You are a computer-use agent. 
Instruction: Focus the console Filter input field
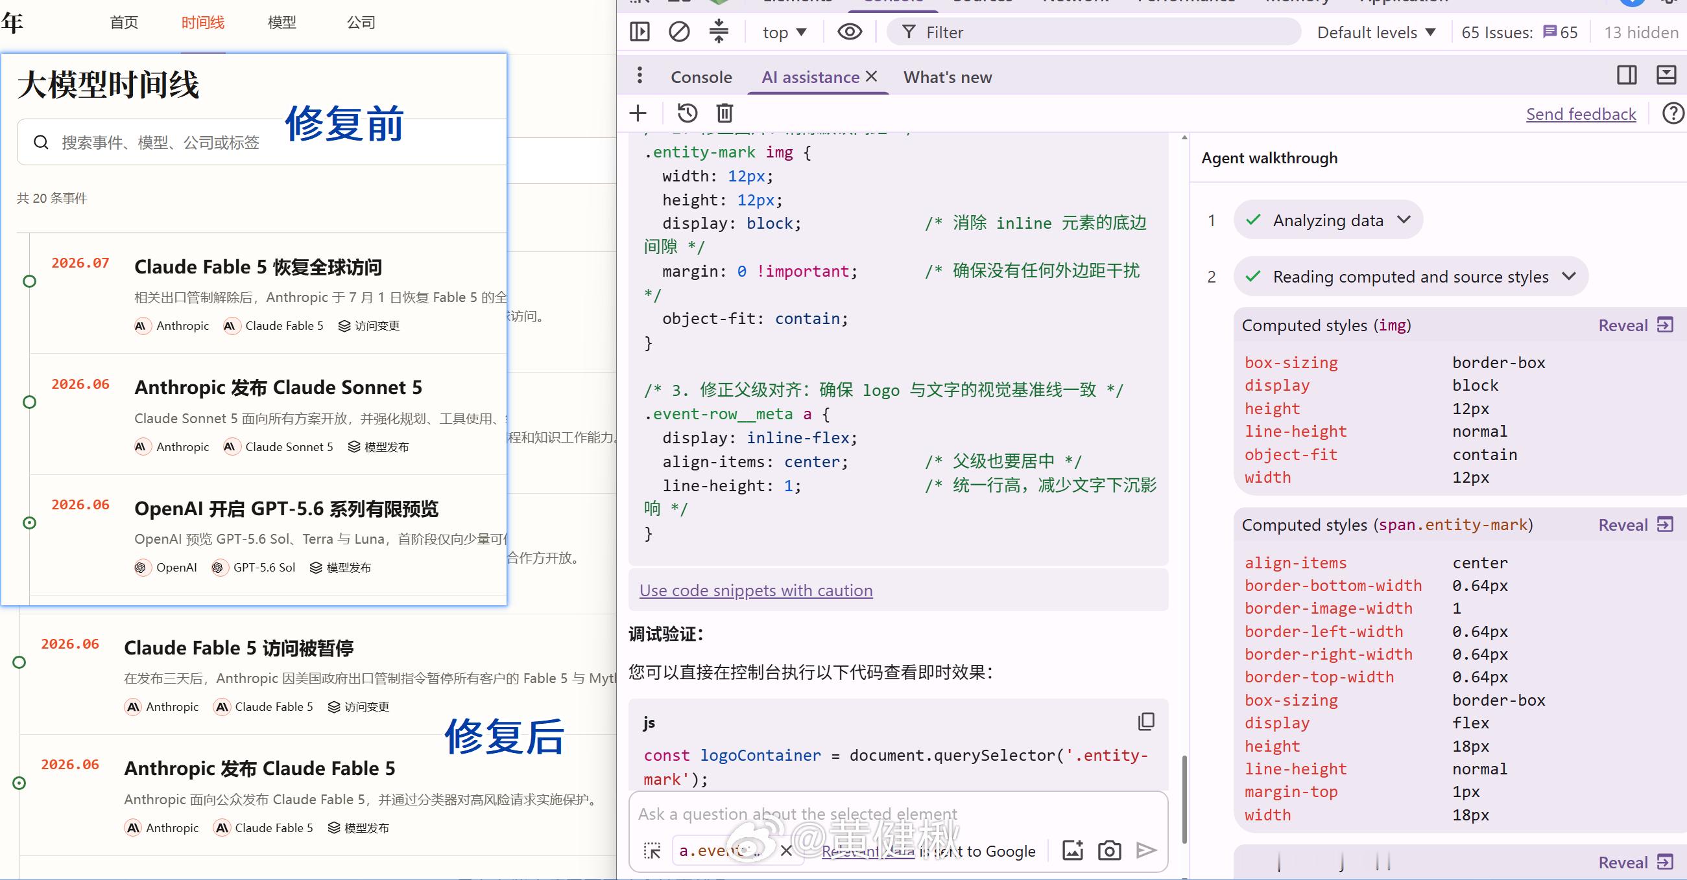pyautogui.click(x=1093, y=32)
